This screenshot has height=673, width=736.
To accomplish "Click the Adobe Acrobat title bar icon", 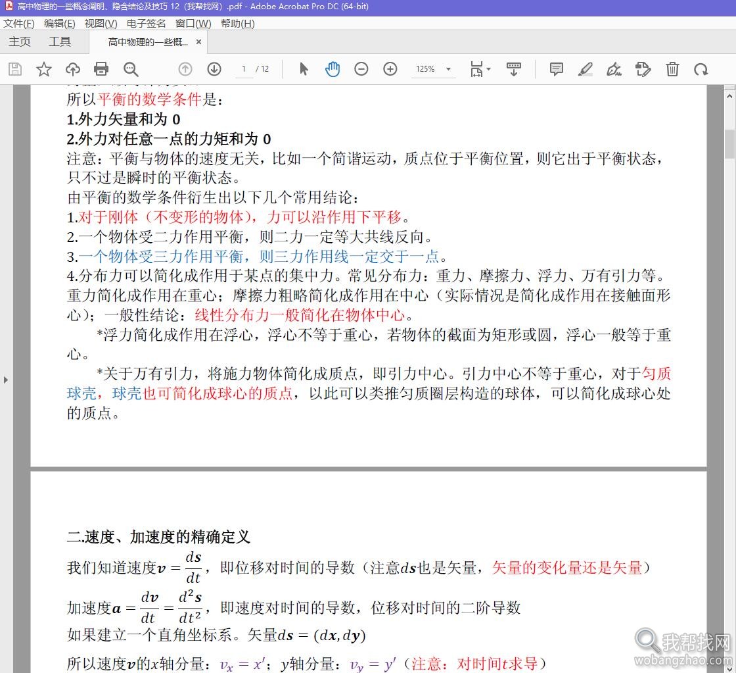I will tap(8, 6).
